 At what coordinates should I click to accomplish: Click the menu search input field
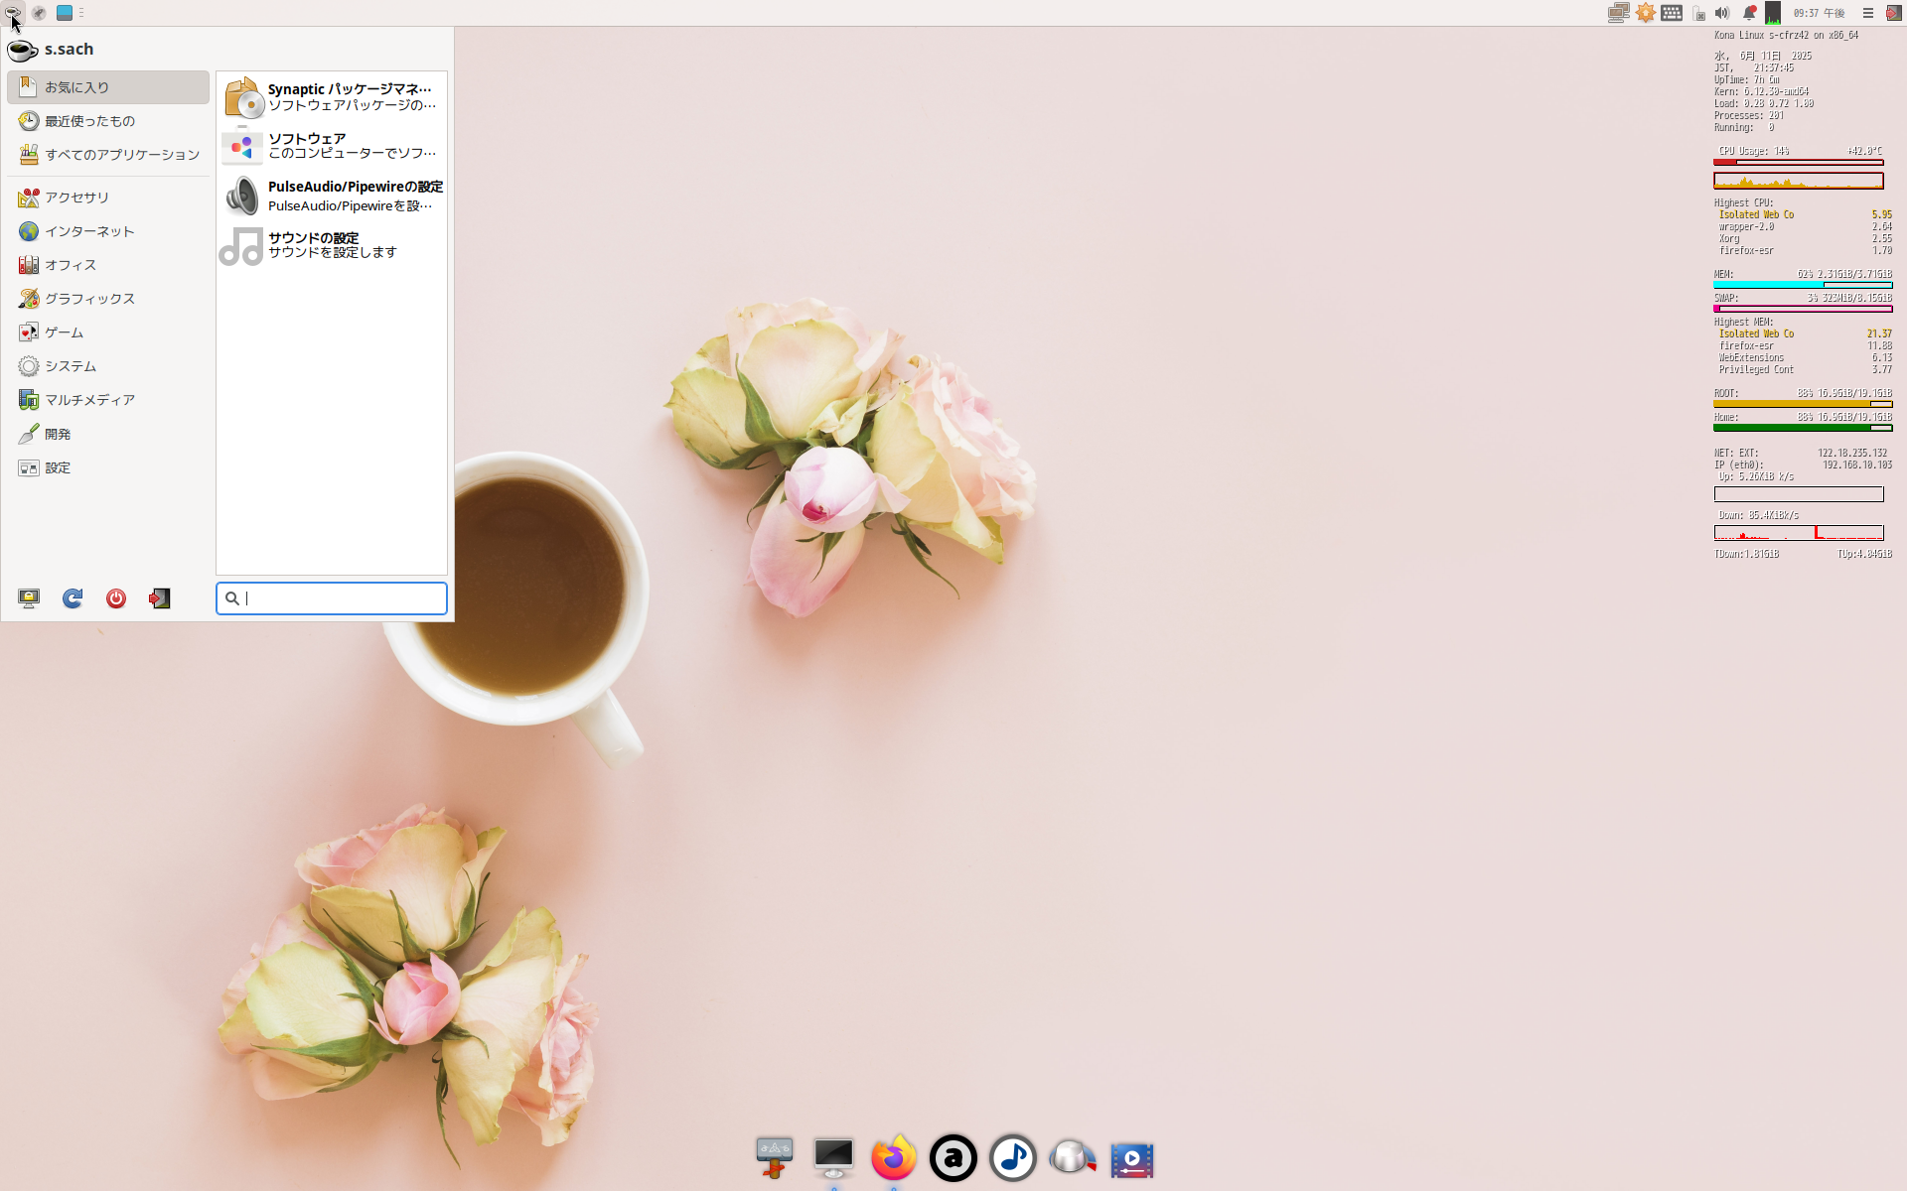[x=338, y=598]
